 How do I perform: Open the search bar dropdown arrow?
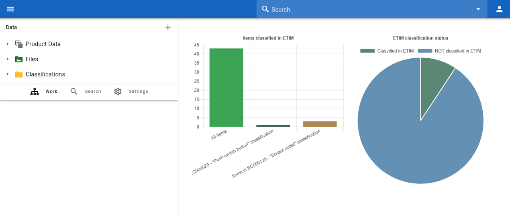[x=478, y=9]
